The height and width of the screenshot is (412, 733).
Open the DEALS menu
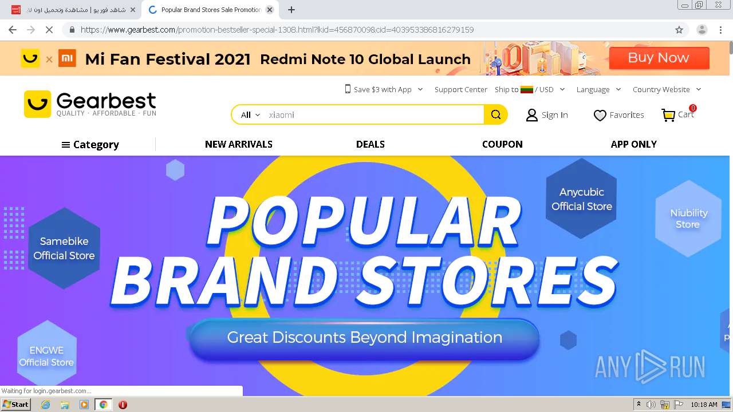(371, 144)
